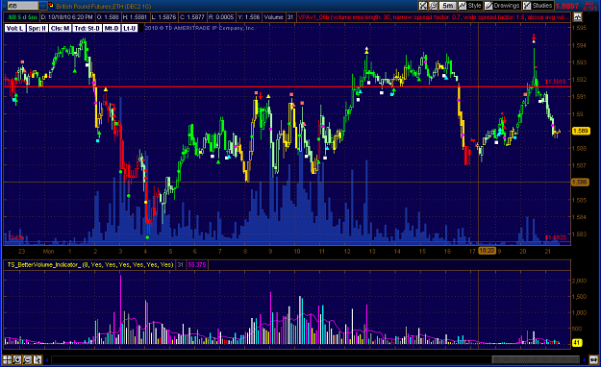Click the $1.5916 red line price label
The width and height of the screenshot is (601, 367).
click(x=555, y=82)
